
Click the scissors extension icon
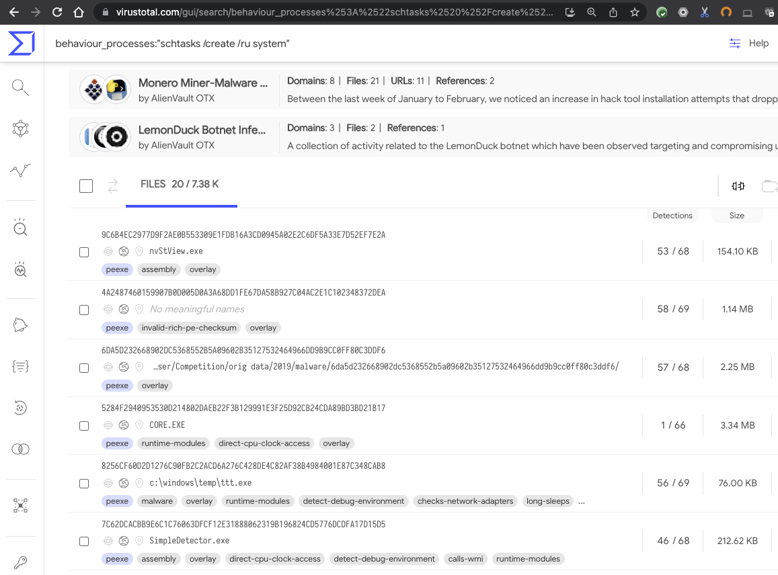pos(705,12)
